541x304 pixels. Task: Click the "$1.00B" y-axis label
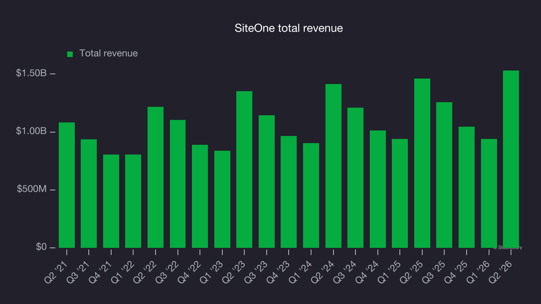[x=31, y=131]
